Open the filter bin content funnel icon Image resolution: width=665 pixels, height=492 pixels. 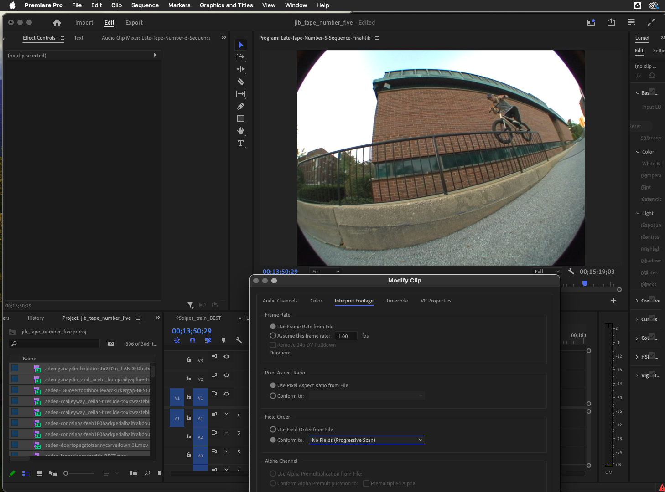(x=190, y=305)
